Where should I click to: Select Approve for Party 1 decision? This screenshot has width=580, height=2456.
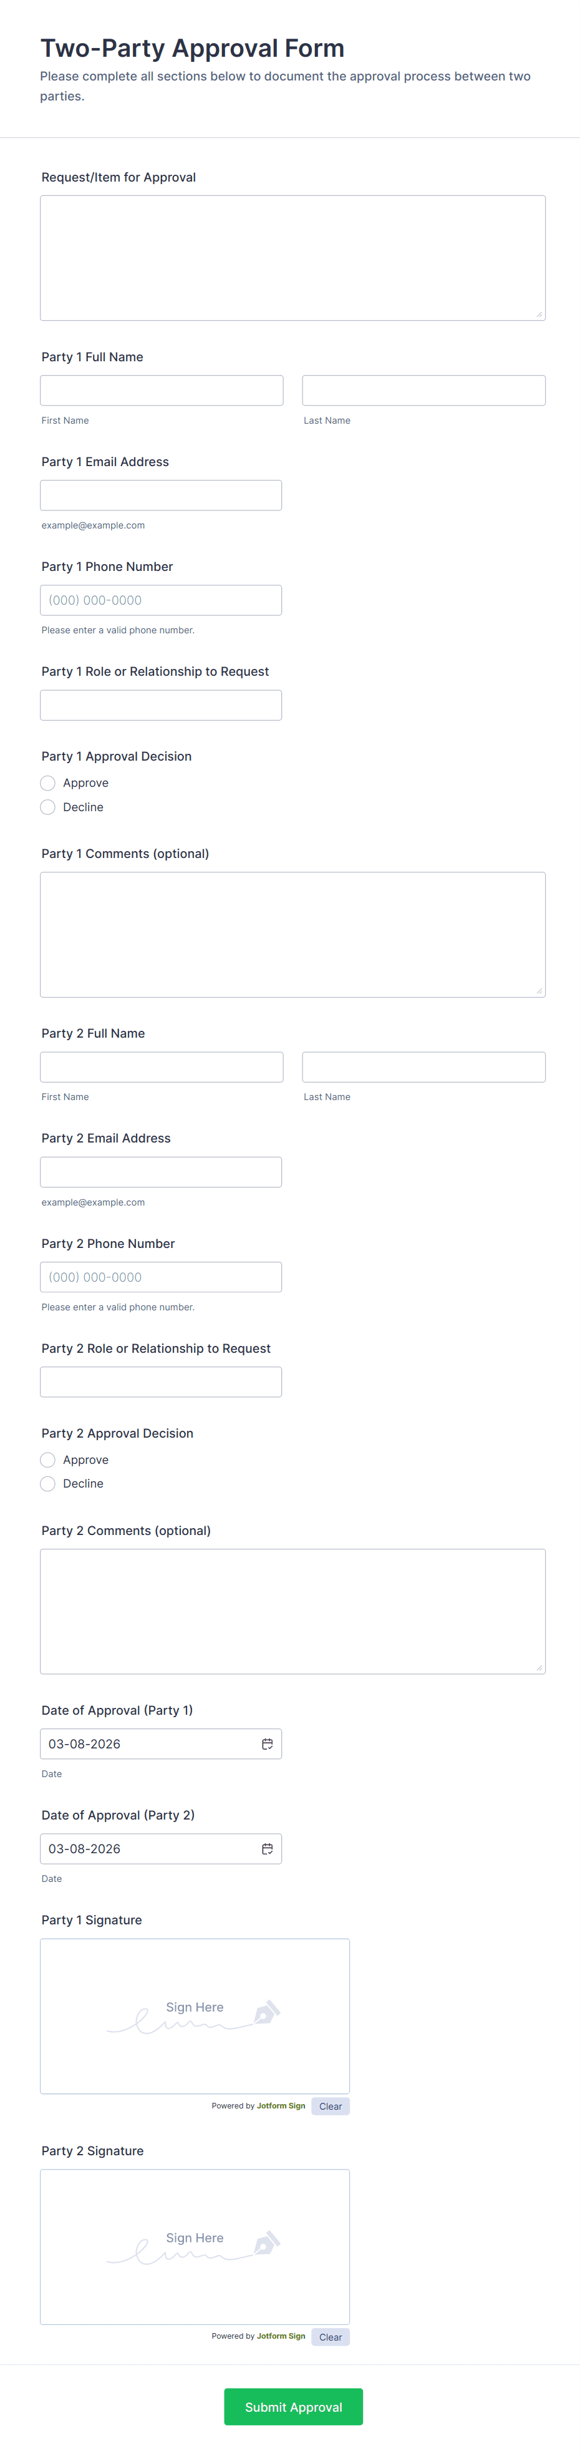click(x=47, y=782)
